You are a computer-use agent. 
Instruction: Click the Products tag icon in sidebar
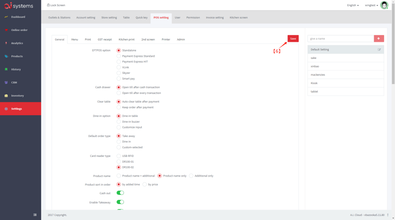point(6,56)
